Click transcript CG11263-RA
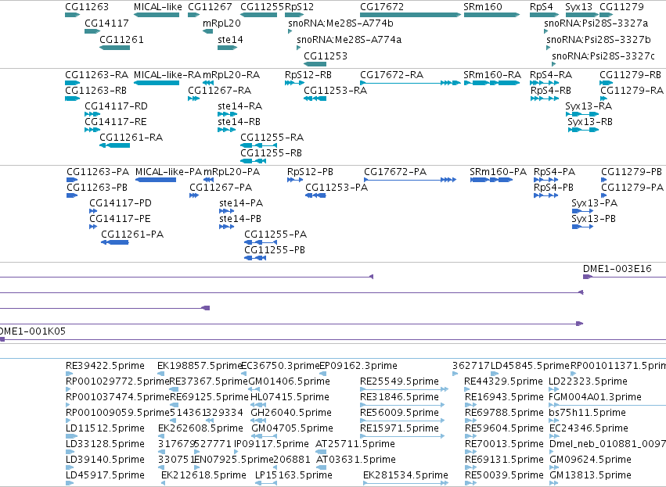Image resolution: width=666 pixels, height=487 pixels. tap(72, 83)
